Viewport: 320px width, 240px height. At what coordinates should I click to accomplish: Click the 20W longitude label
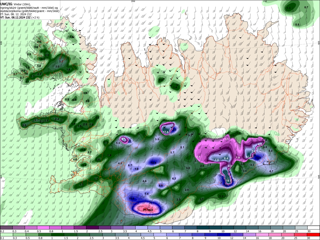[x=133, y=1]
